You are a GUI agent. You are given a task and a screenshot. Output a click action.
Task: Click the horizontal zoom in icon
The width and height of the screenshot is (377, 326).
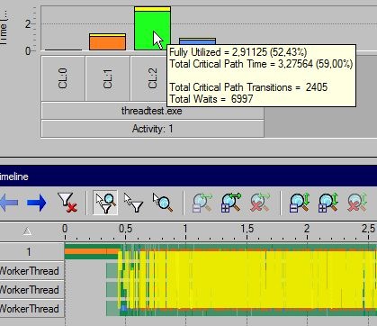click(x=231, y=203)
